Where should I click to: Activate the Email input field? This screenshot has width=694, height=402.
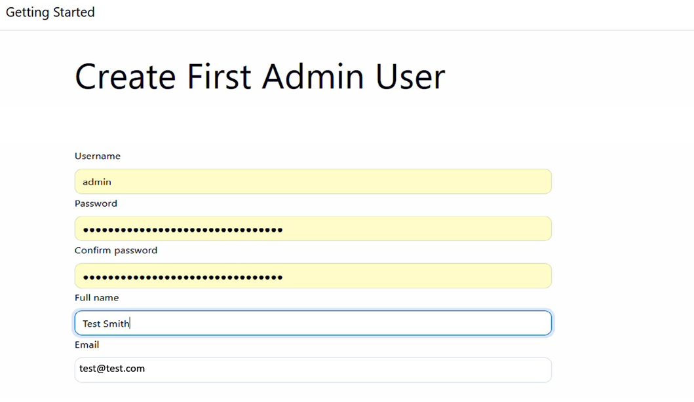[313, 370]
